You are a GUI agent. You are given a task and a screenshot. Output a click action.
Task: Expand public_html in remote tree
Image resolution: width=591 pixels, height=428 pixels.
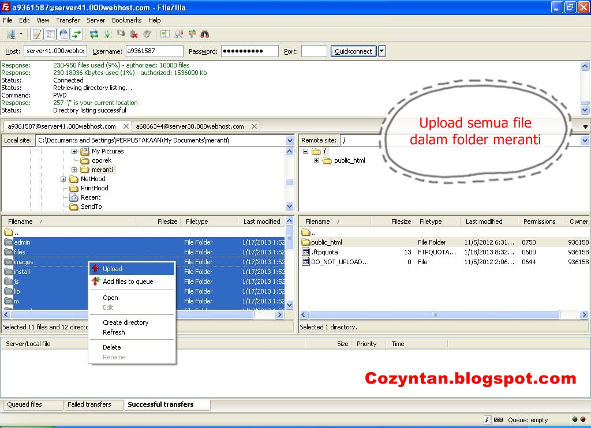coord(317,160)
